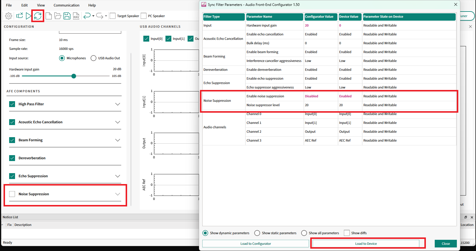
Task: Click the open folder toolbar icon
Action: (x=58, y=16)
